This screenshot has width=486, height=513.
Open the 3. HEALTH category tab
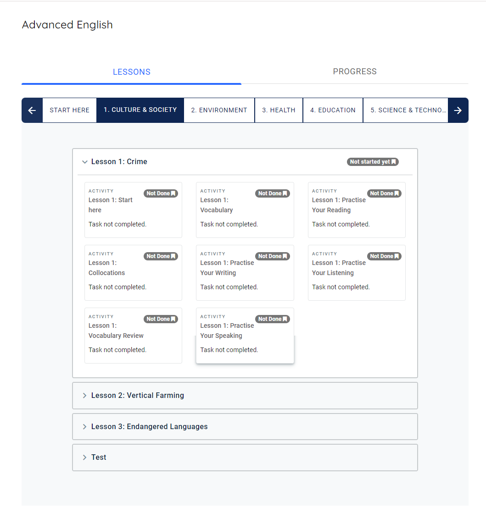[279, 110]
